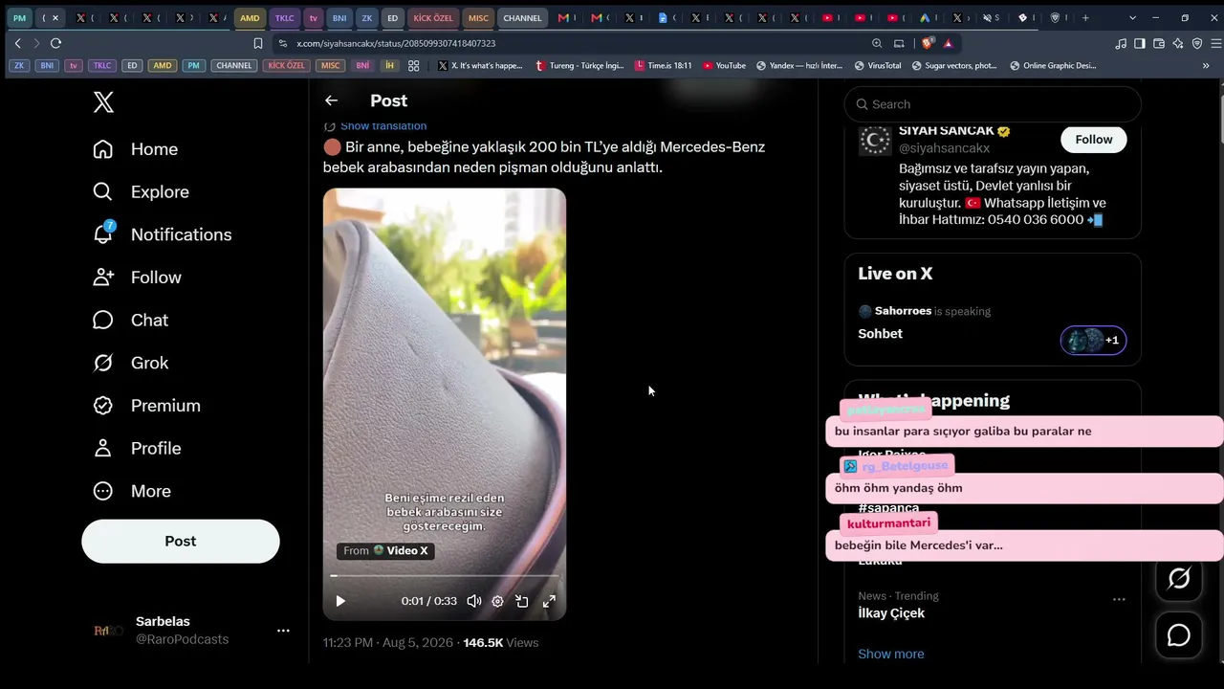Show hidden bookmarks overflow chevron

coord(1206,66)
